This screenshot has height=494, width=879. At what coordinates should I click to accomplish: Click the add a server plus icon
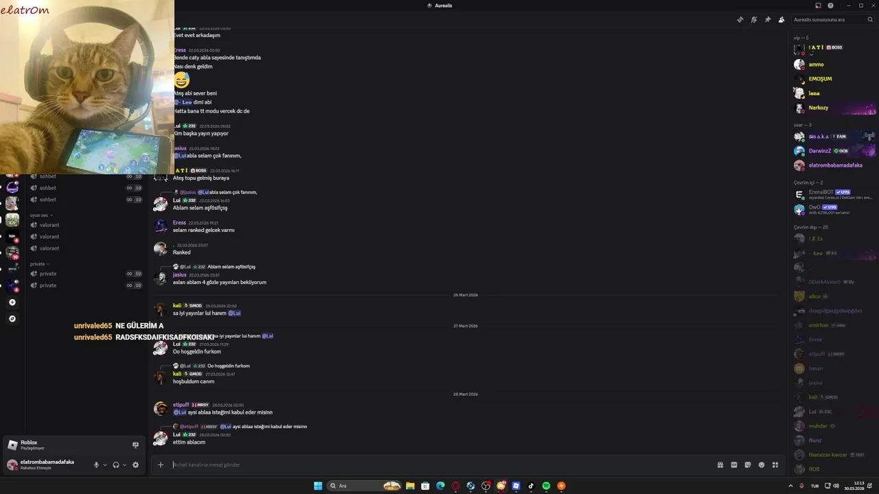point(12,303)
